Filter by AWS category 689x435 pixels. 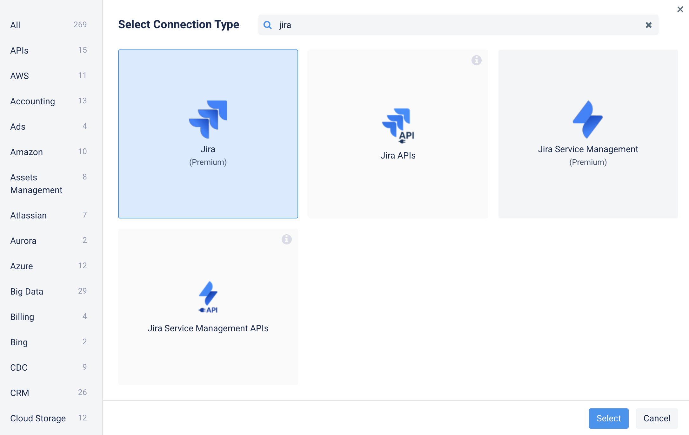pyautogui.click(x=48, y=76)
